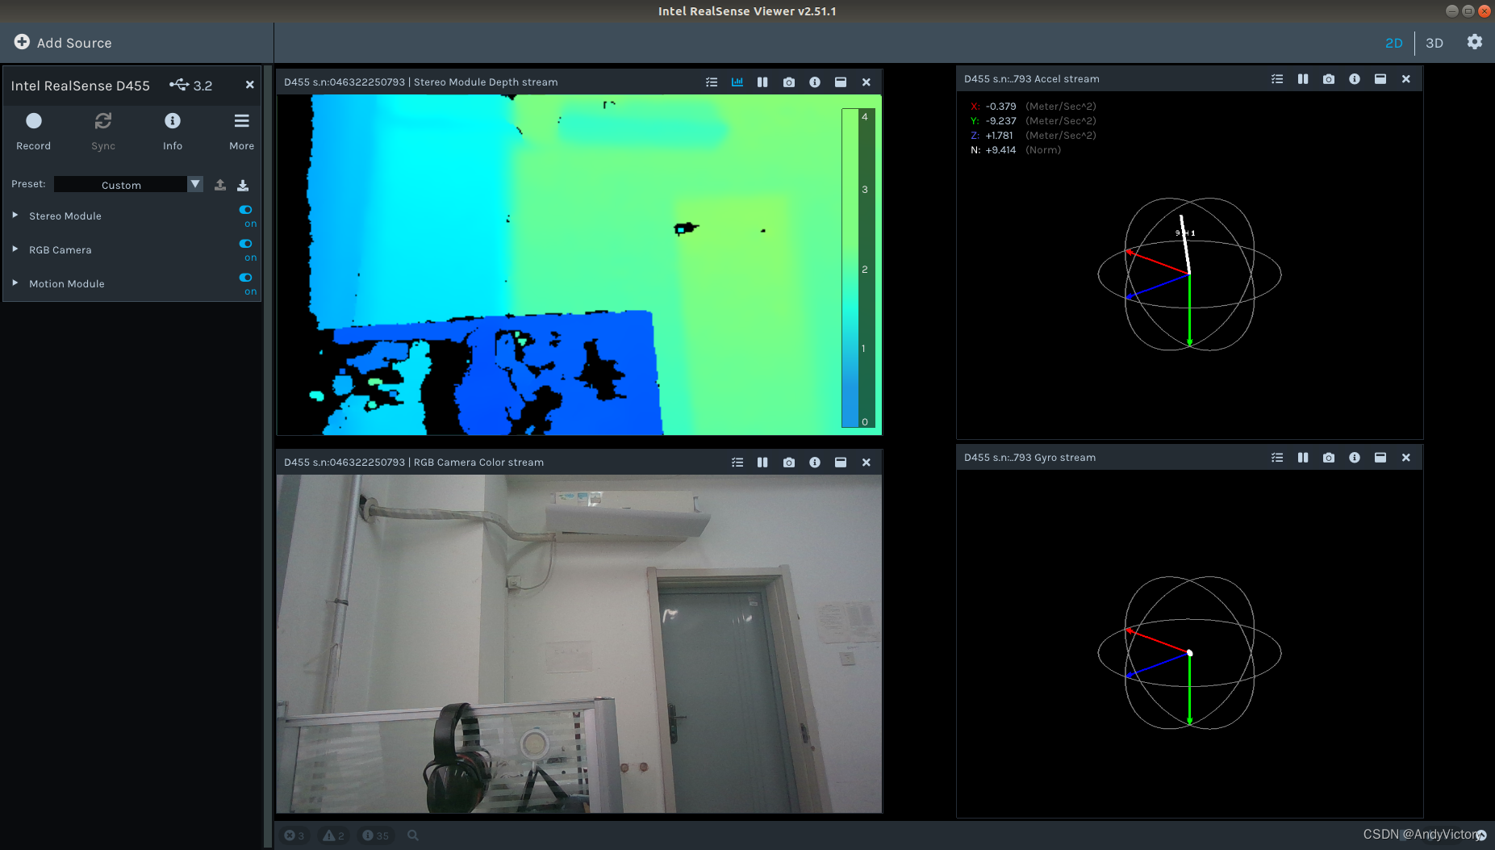
Task: Maximize the Accel stream panel
Action: pyautogui.click(x=1380, y=79)
